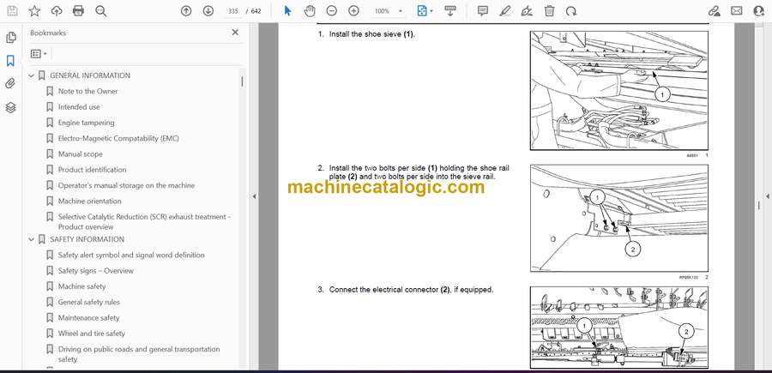772x373 pixels.
Task: Open the Machine safety bookmark
Action: coord(81,286)
